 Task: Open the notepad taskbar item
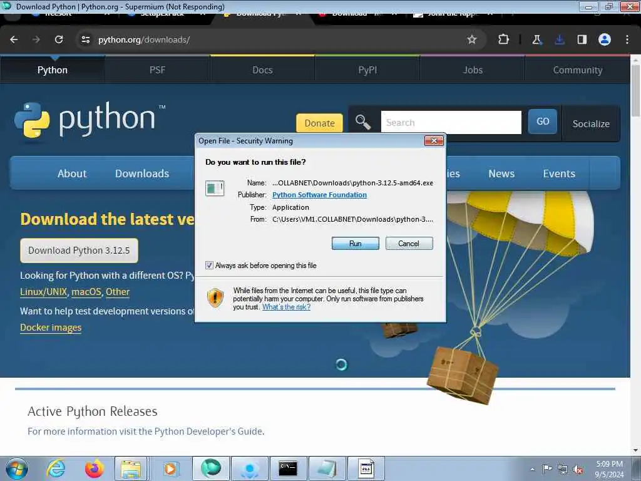pyautogui.click(x=327, y=468)
